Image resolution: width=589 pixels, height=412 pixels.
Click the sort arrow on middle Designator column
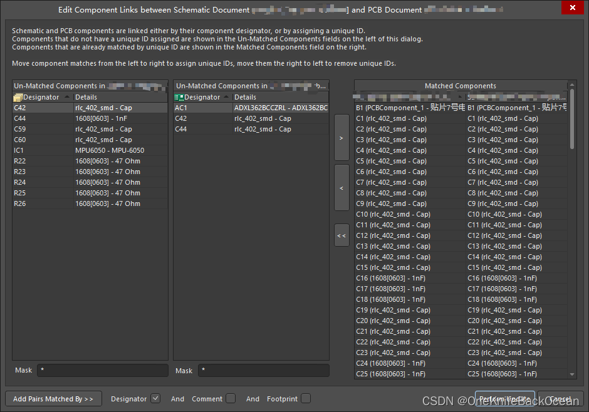pyautogui.click(x=226, y=96)
